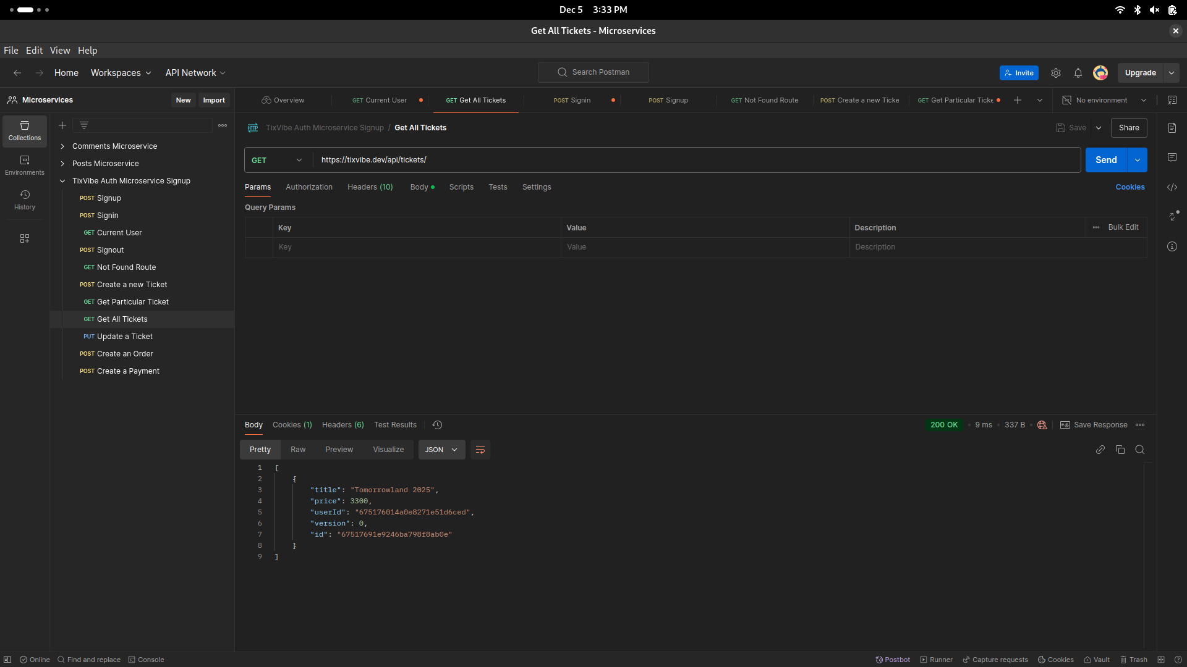
Task: Open the Upgrade dropdown arrow
Action: 1172,73
